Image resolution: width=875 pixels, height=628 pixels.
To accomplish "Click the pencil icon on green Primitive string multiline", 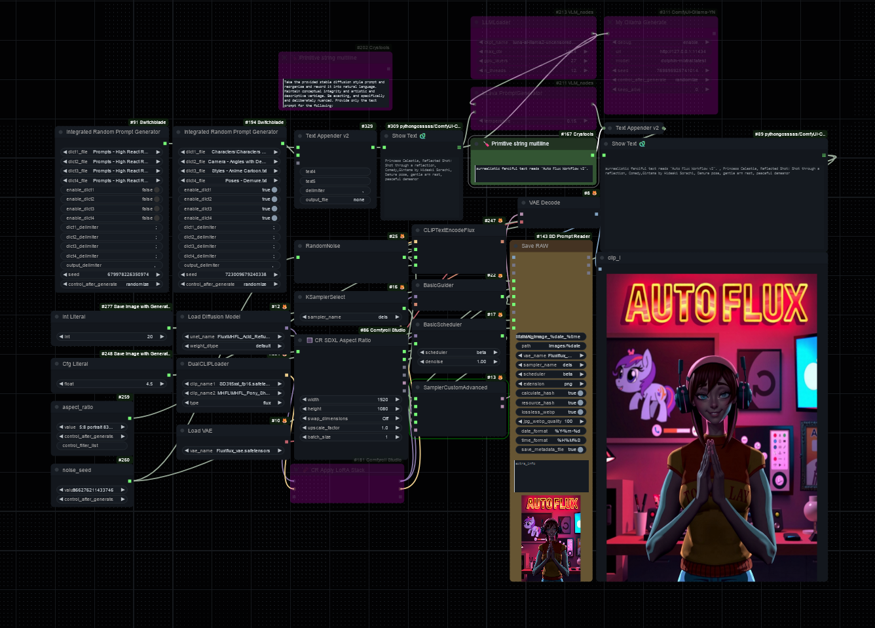I will pyautogui.click(x=486, y=144).
